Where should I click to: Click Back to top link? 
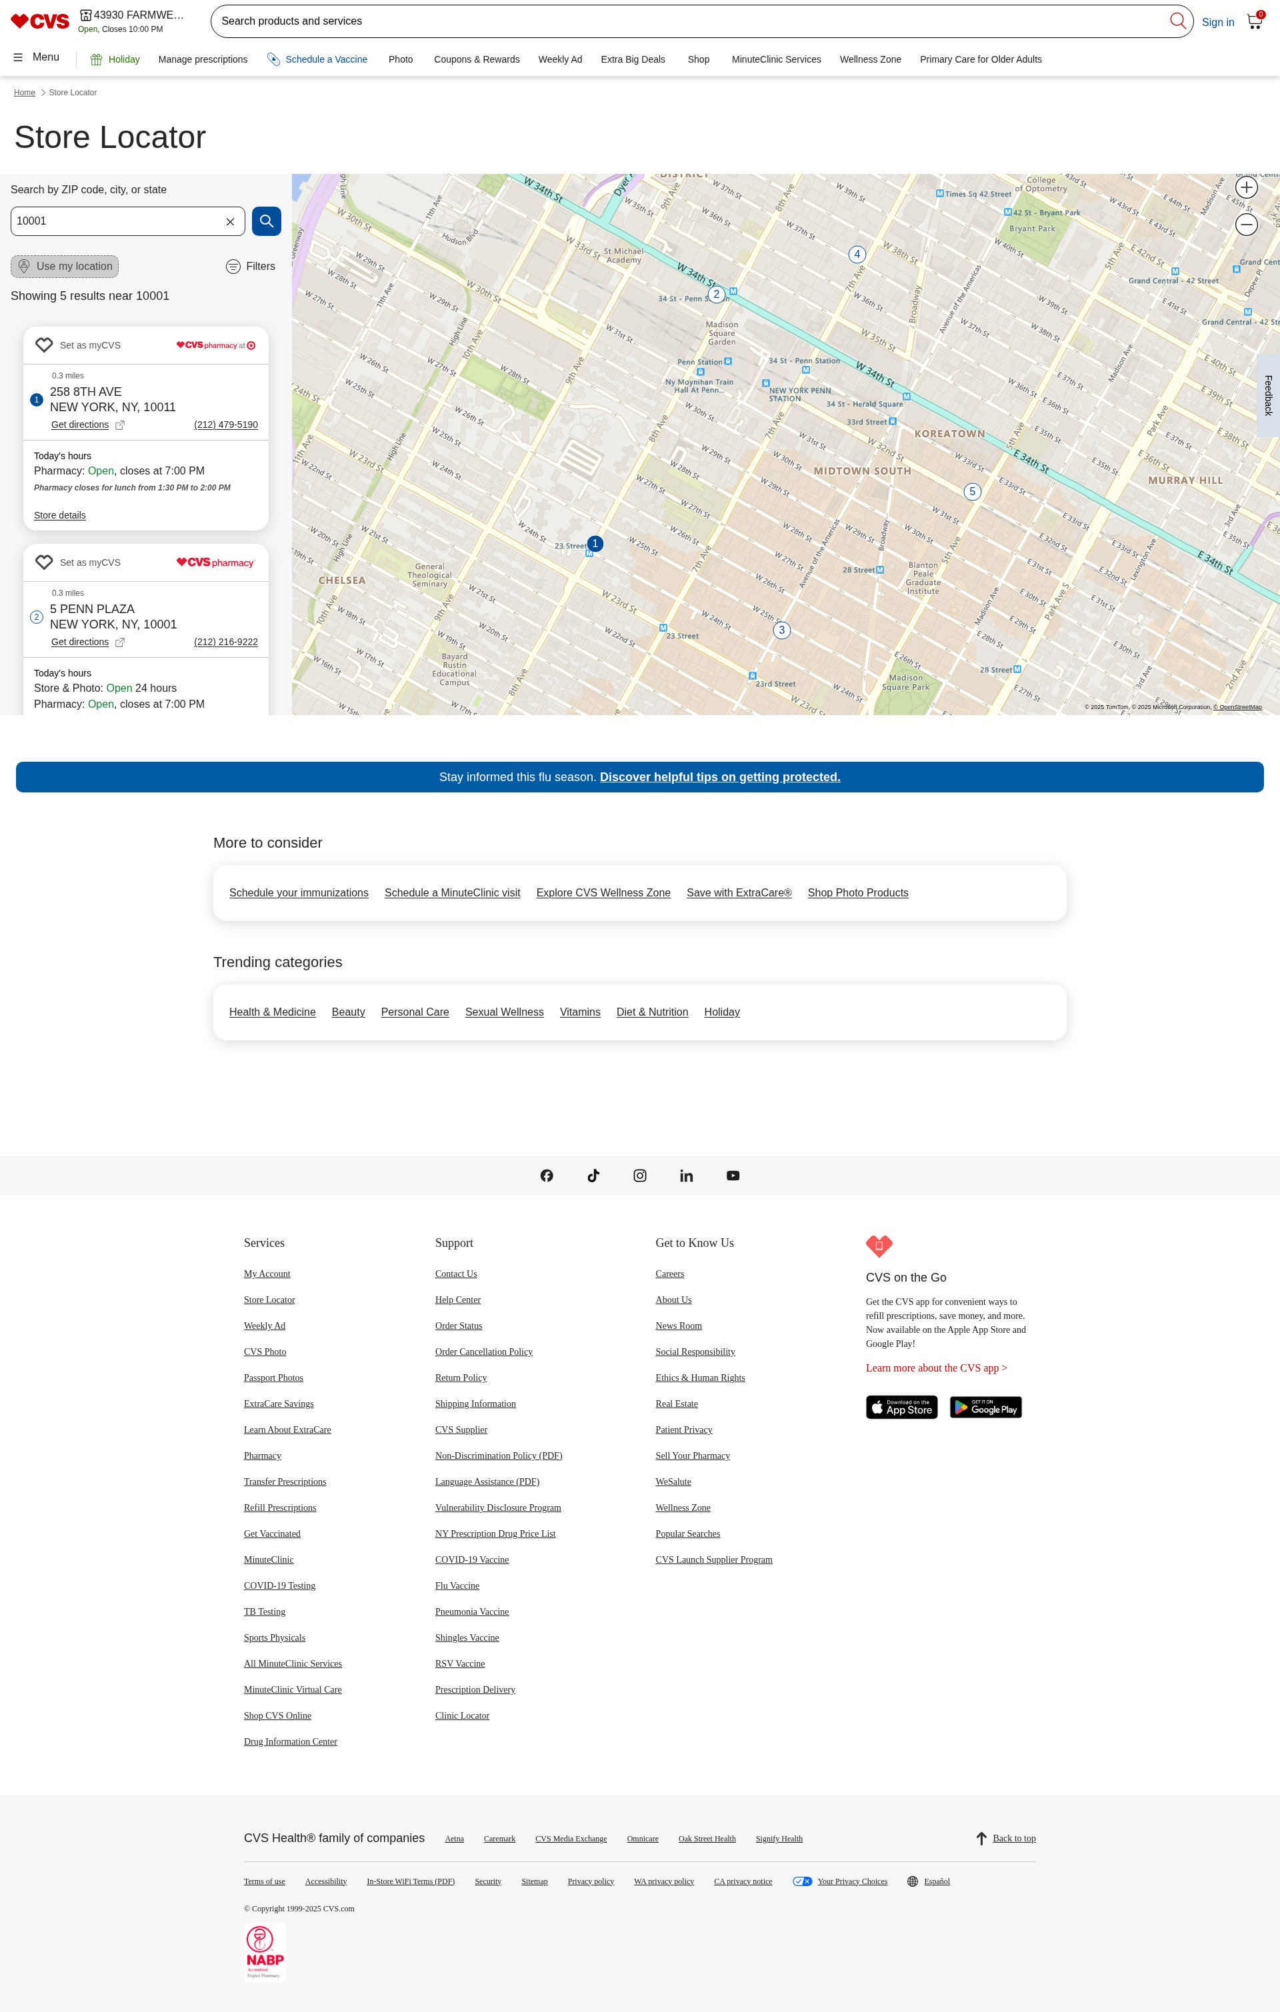[x=1014, y=1838]
